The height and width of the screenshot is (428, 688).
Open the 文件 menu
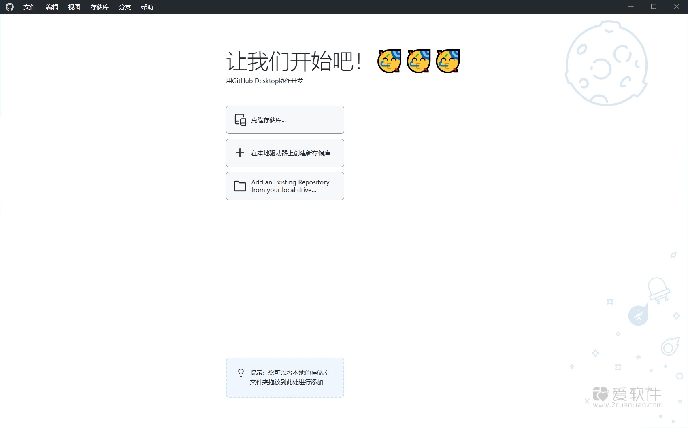[x=30, y=7]
